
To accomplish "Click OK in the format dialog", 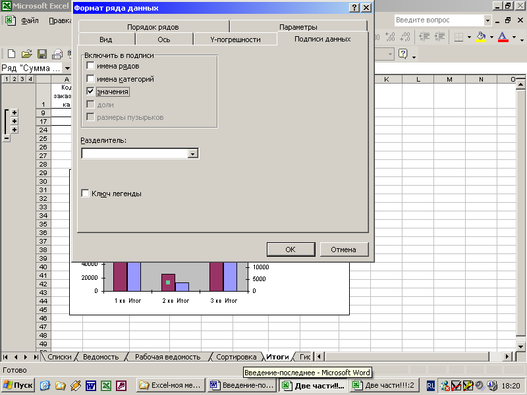I will (x=291, y=250).
